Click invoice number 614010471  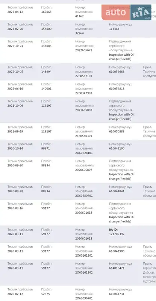tap(117, 268)
